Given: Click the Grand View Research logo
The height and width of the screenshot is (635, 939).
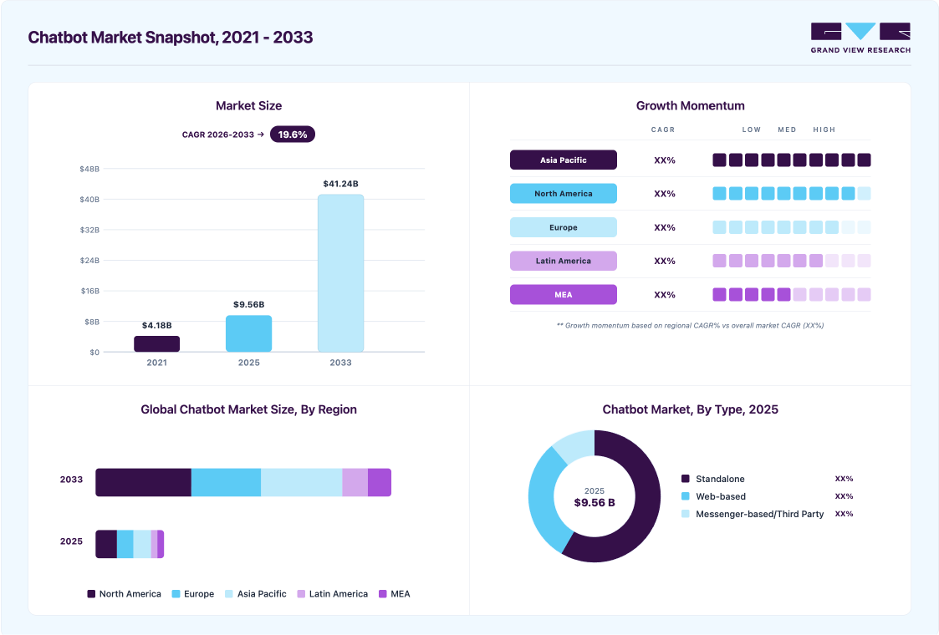Looking at the screenshot, I should 860,38.
